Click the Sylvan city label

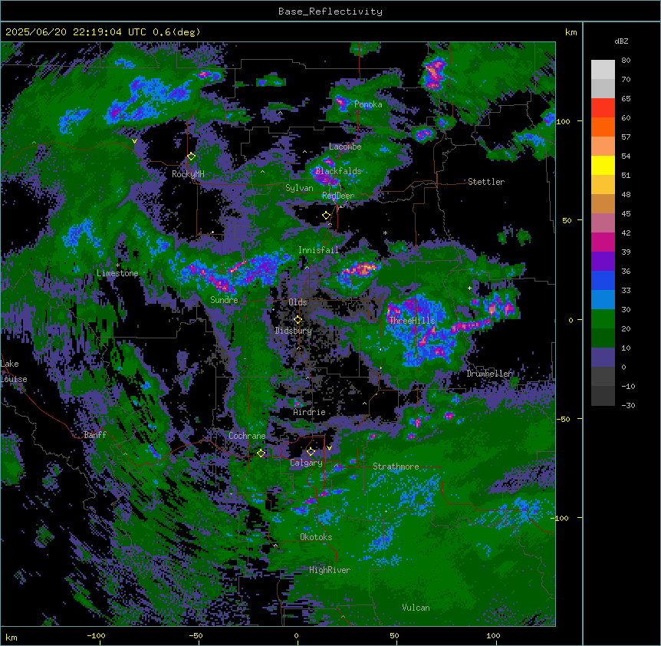[299, 188]
